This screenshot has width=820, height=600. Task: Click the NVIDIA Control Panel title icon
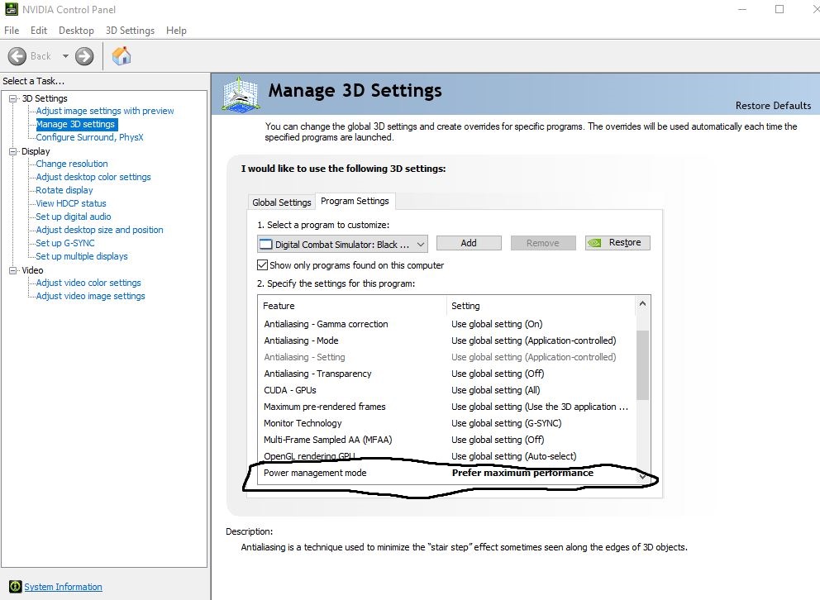11,9
